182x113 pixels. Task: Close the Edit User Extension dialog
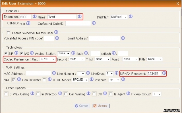pyautogui.click(x=178, y=3)
